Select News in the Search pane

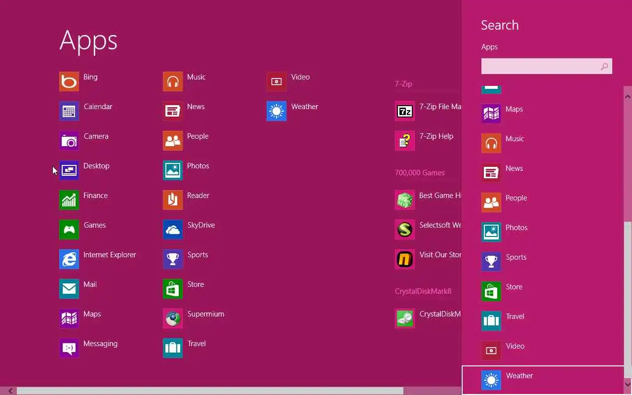coord(543,173)
